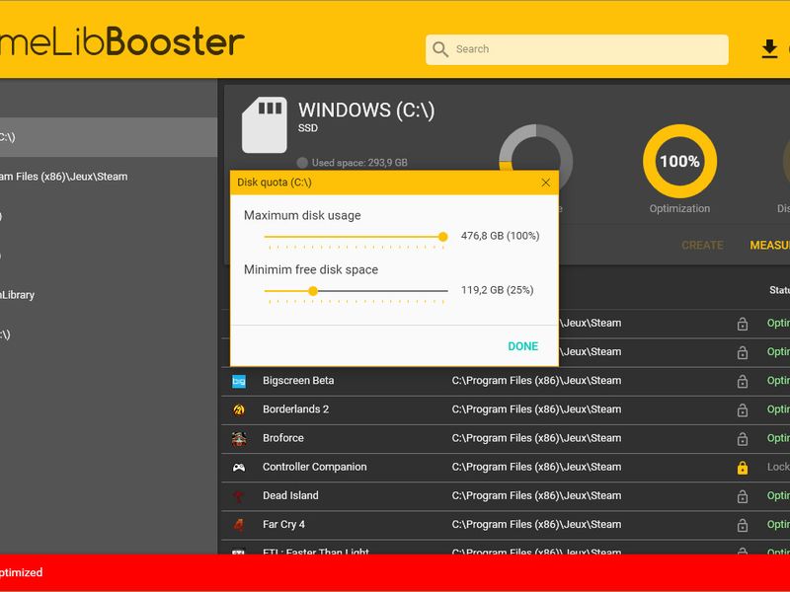Toggle lock for Far Cry 4

coord(743,525)
